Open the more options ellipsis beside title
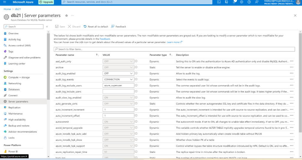Viewport: 302px width, 160px height. point(73,15)
